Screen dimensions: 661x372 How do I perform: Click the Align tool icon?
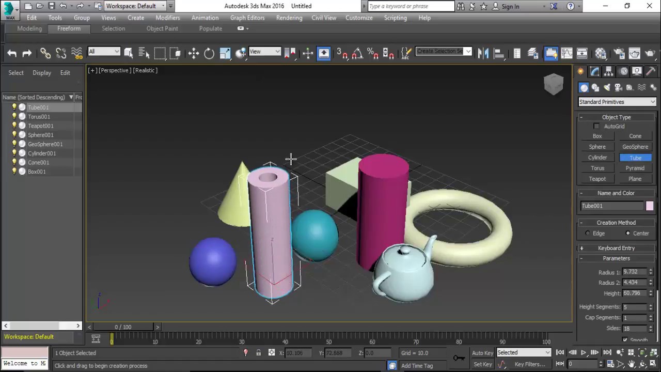(499, 53)
